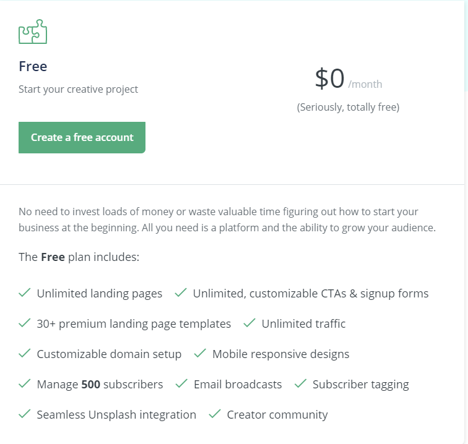
Task: Click checkmark beside customizable CTAs & signup forms
Action: [x=181, y=293]
